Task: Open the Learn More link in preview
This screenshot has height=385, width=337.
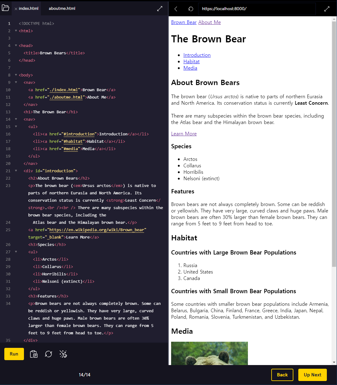Action: click(x=184, y=134)
